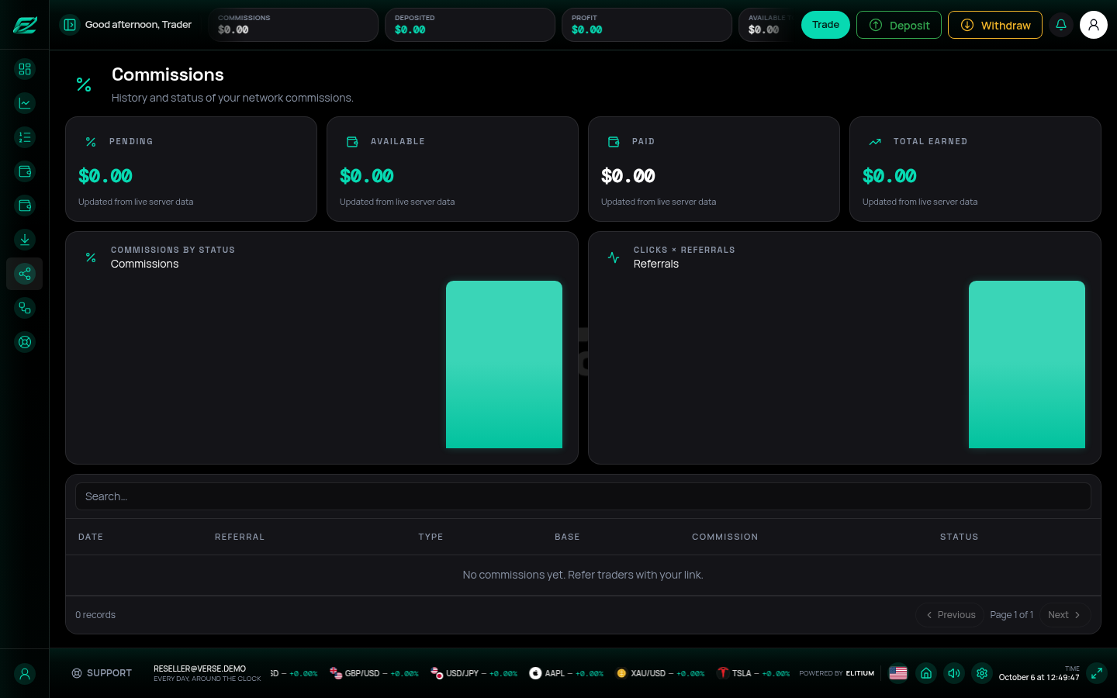
Task: Select the TOTAL EARNED summary card
Action: pos(975,169)
